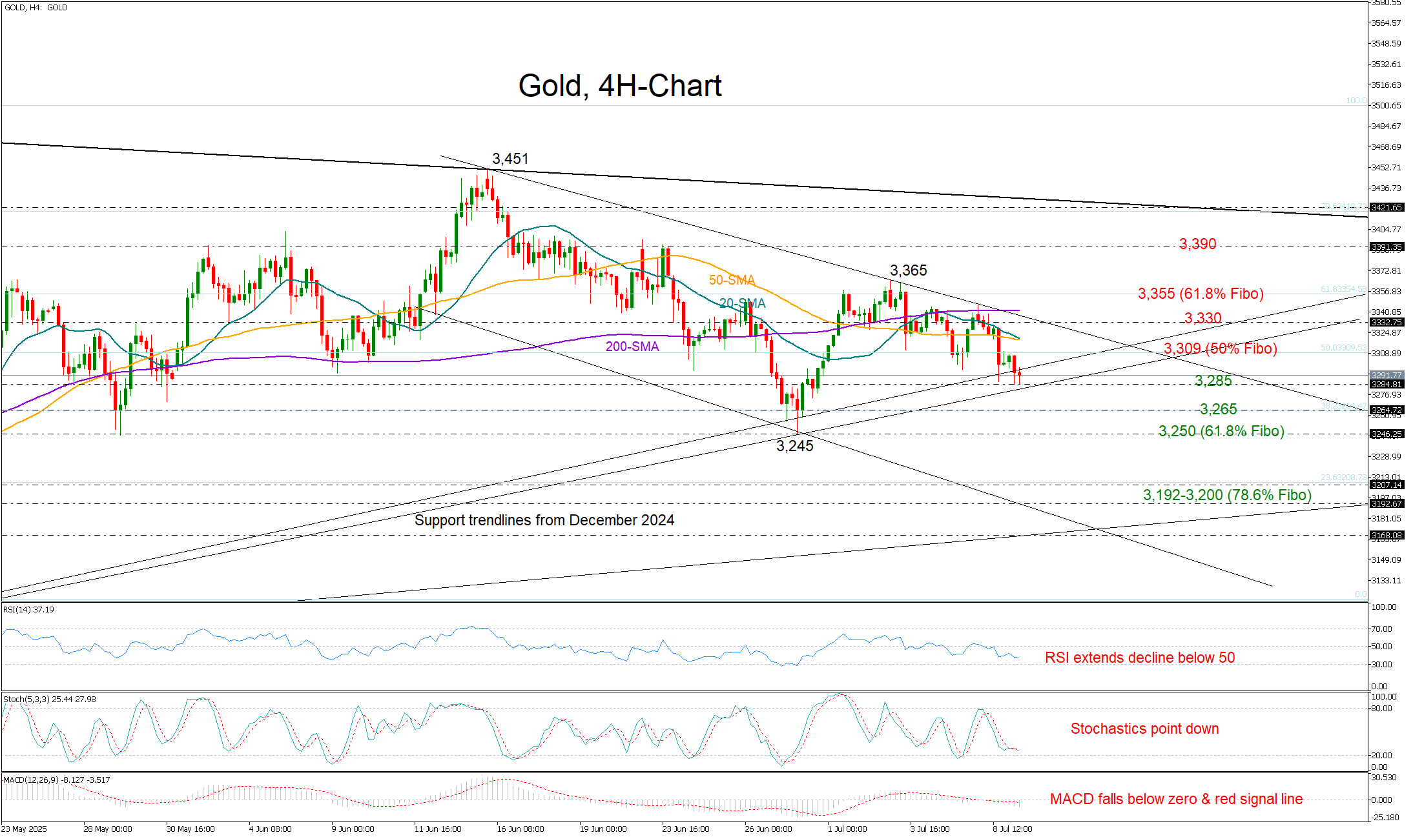The image size is (1413, 837).
Task: Click the '3,192-3,200 (78.6% Fibo)' label
Action: (x=1227, y=495)
